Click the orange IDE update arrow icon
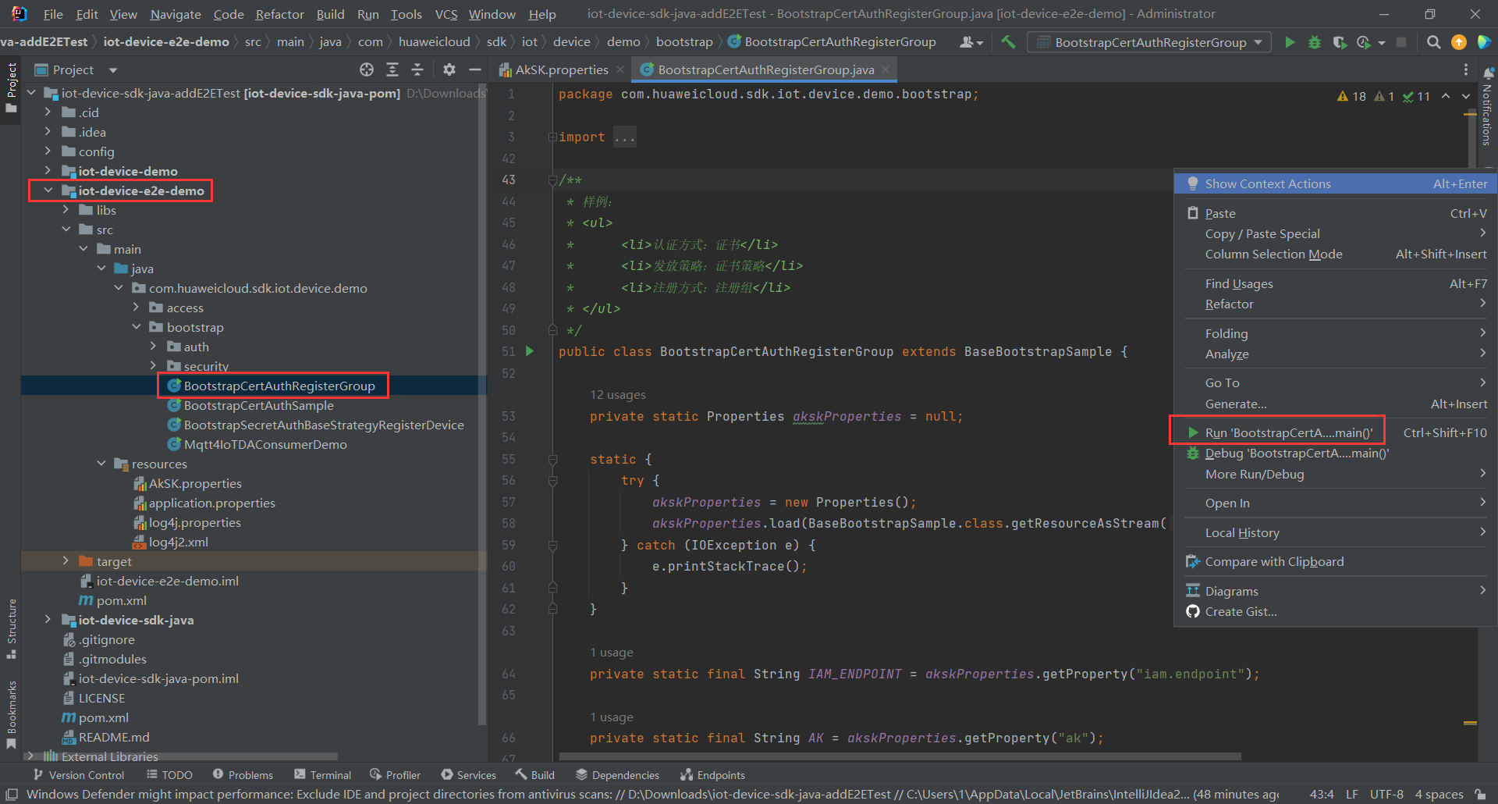1498x804 pixels. click(x=1459, y=42)
